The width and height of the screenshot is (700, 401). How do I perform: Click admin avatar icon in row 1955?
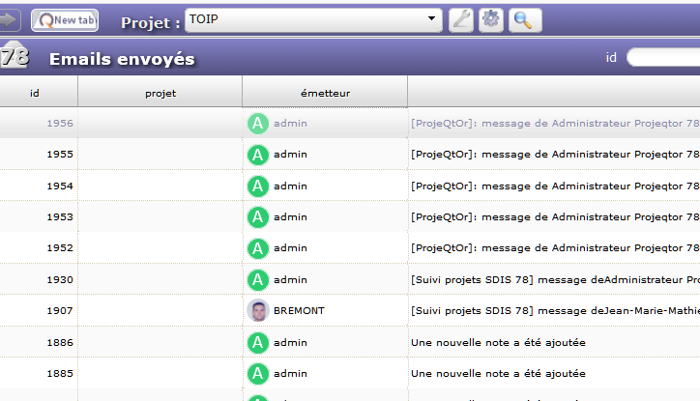coord(257,155)
